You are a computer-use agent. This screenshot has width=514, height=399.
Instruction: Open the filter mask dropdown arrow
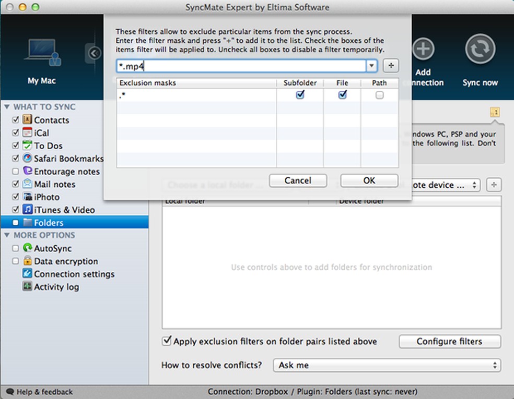(x=371, y=66)
